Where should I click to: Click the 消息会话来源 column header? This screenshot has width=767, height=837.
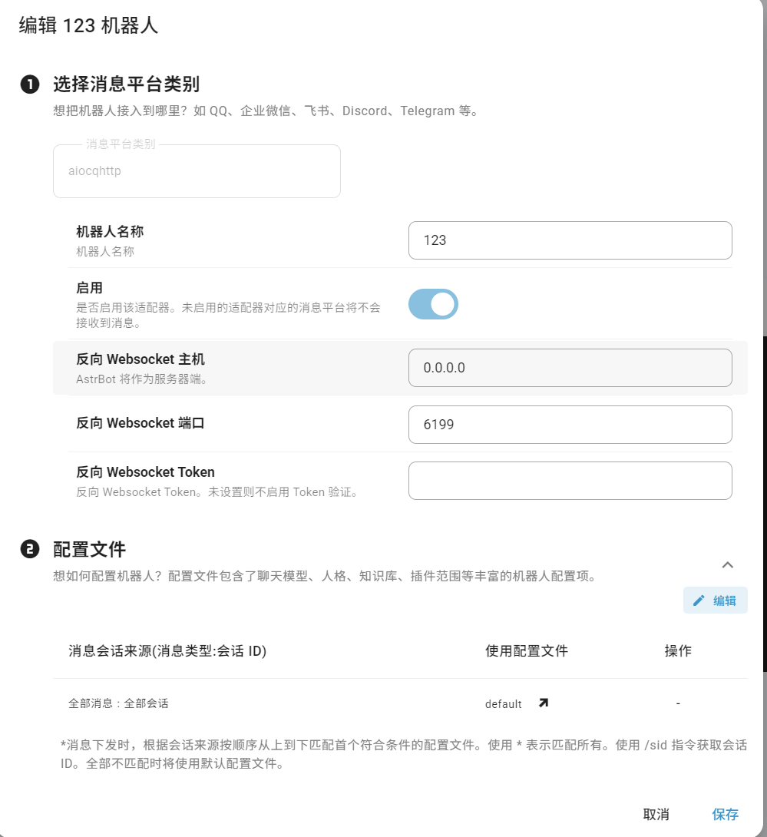click(x=167, y=651)
